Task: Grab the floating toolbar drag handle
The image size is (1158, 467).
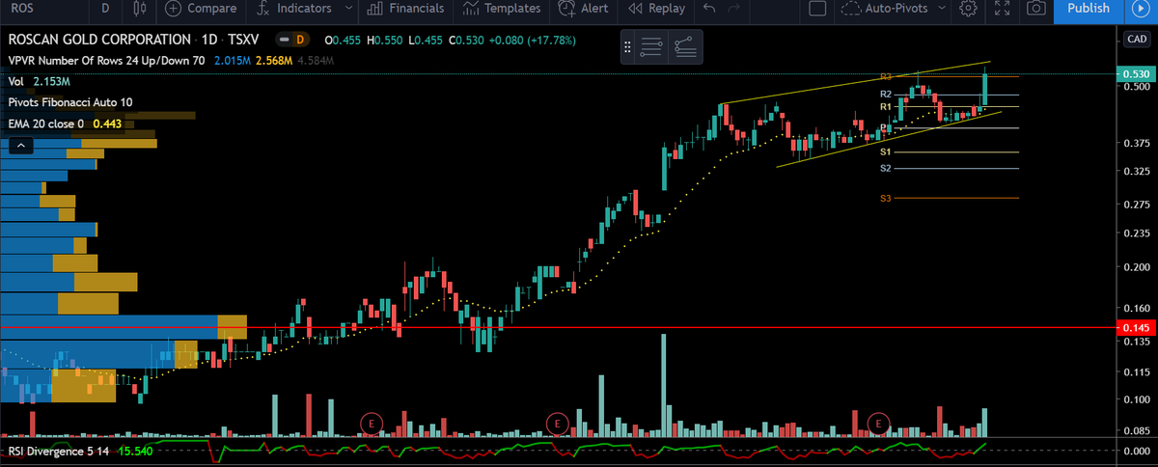Action: click(x=628, y=46)
